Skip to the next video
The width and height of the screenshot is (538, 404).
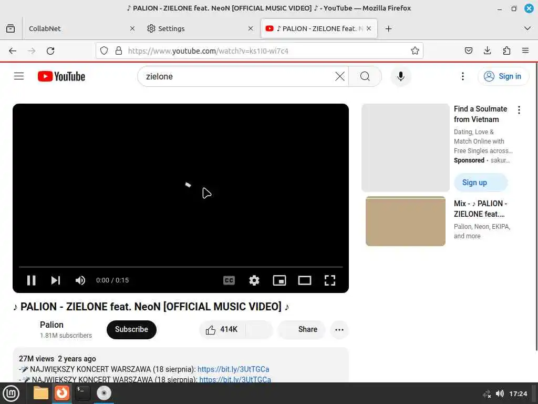coord(56,280)
